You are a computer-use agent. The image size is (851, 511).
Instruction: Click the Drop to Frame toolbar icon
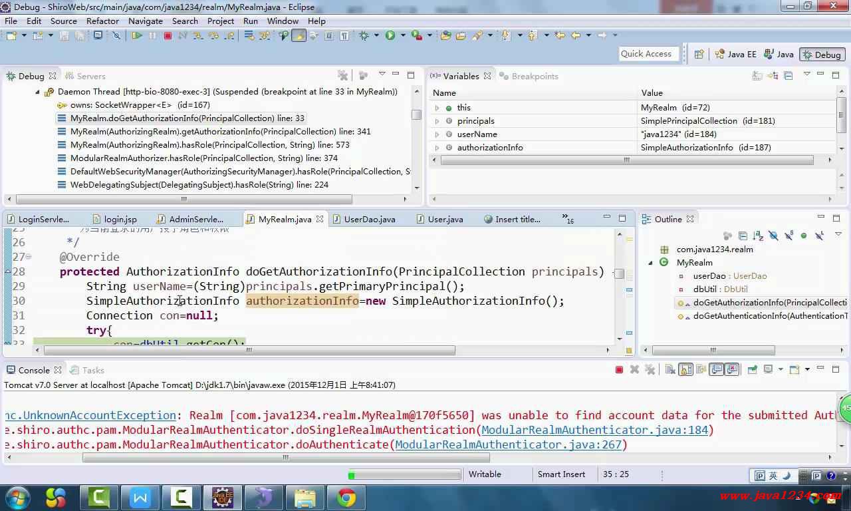click(x=249, y=35)
